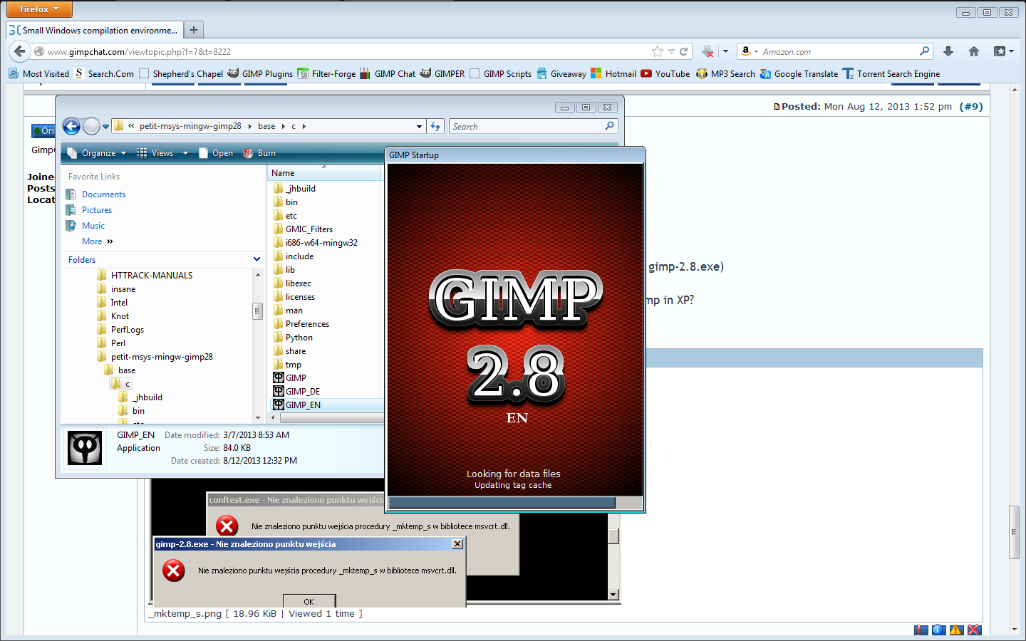Open a new Firefox tab
Screen dimensions: 1026x641
(193, 30)
